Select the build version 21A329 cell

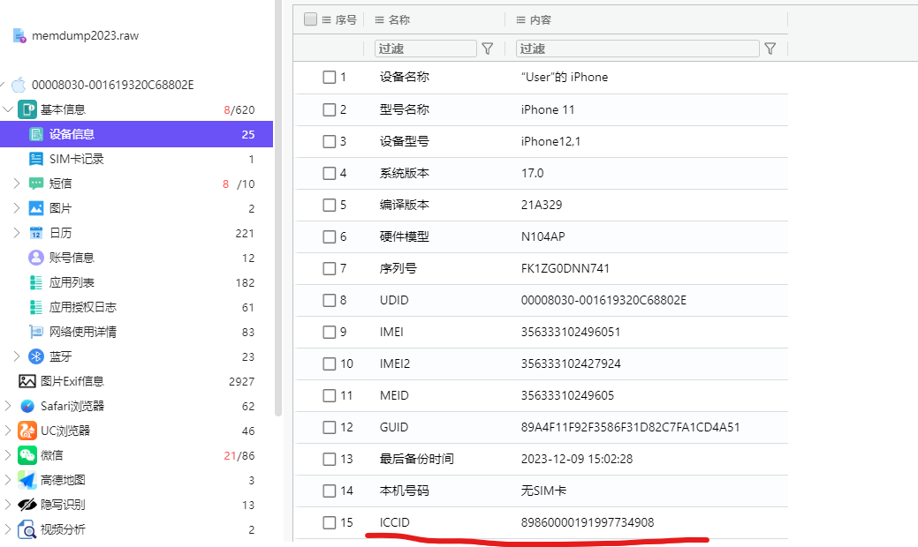click(x=542, y=205)
